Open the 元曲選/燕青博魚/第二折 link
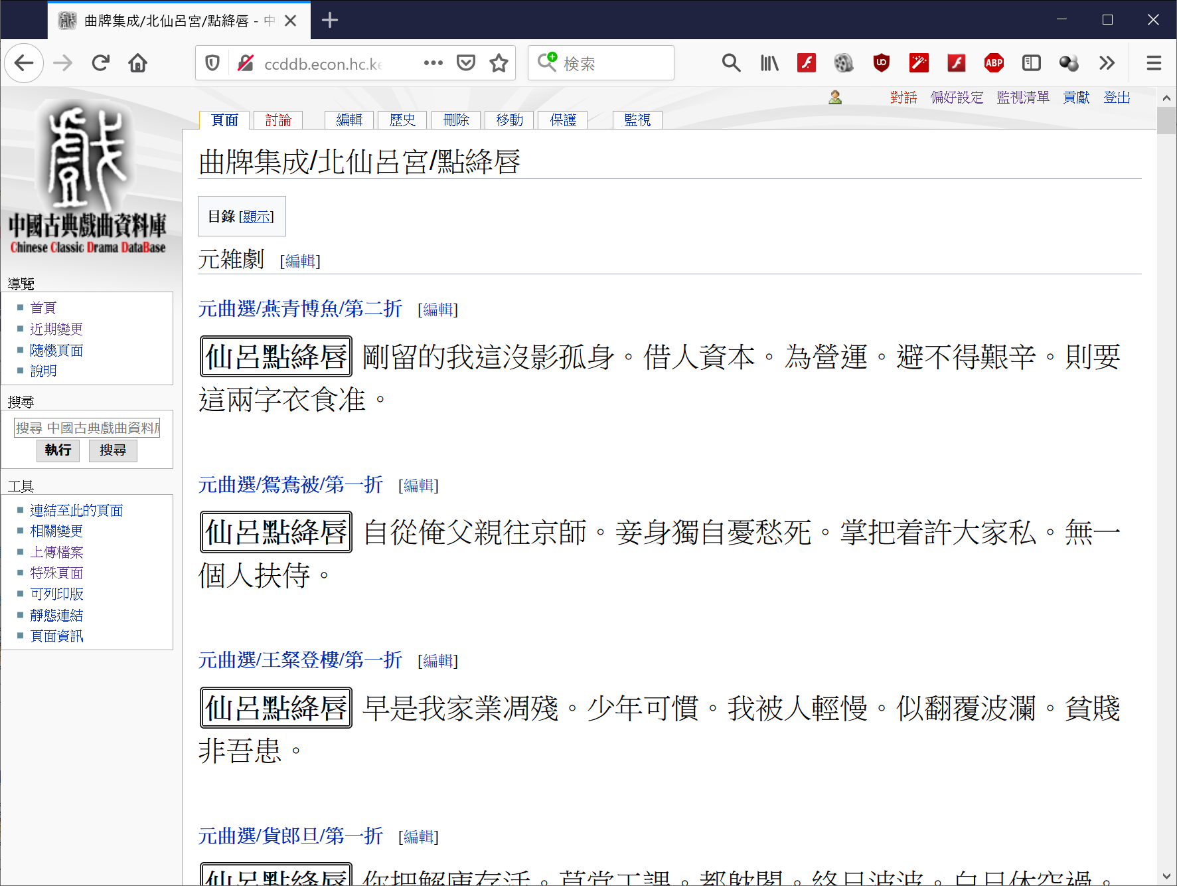The image size is (1177, 886). click(300, 309)
